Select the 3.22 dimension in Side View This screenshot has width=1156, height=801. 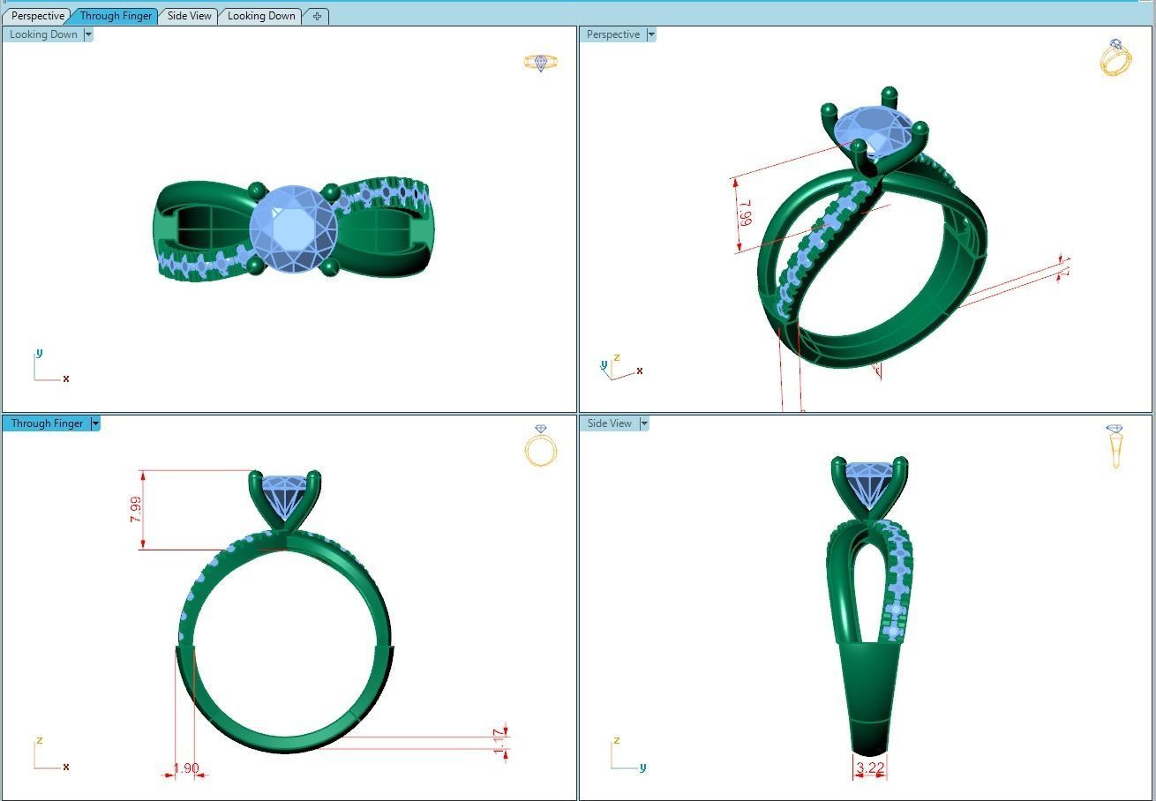tap(870, 768)
